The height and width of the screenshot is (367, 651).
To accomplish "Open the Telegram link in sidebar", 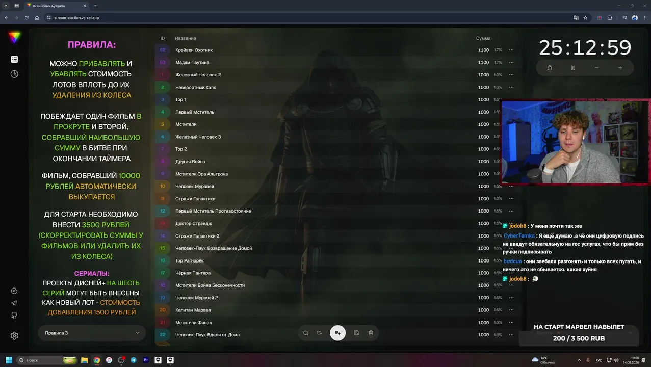I will click(x=14, y=303).
